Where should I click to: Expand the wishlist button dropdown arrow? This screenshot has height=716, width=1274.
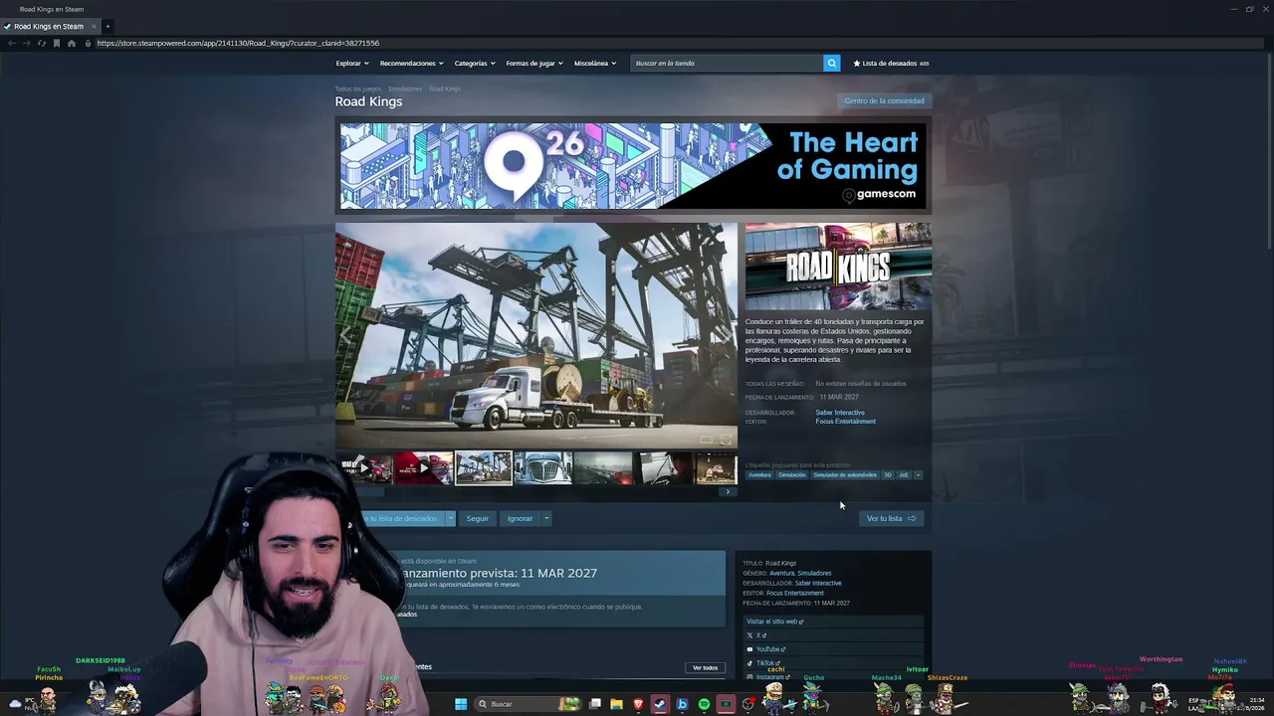pyautogui.click(x=451, y=518)
